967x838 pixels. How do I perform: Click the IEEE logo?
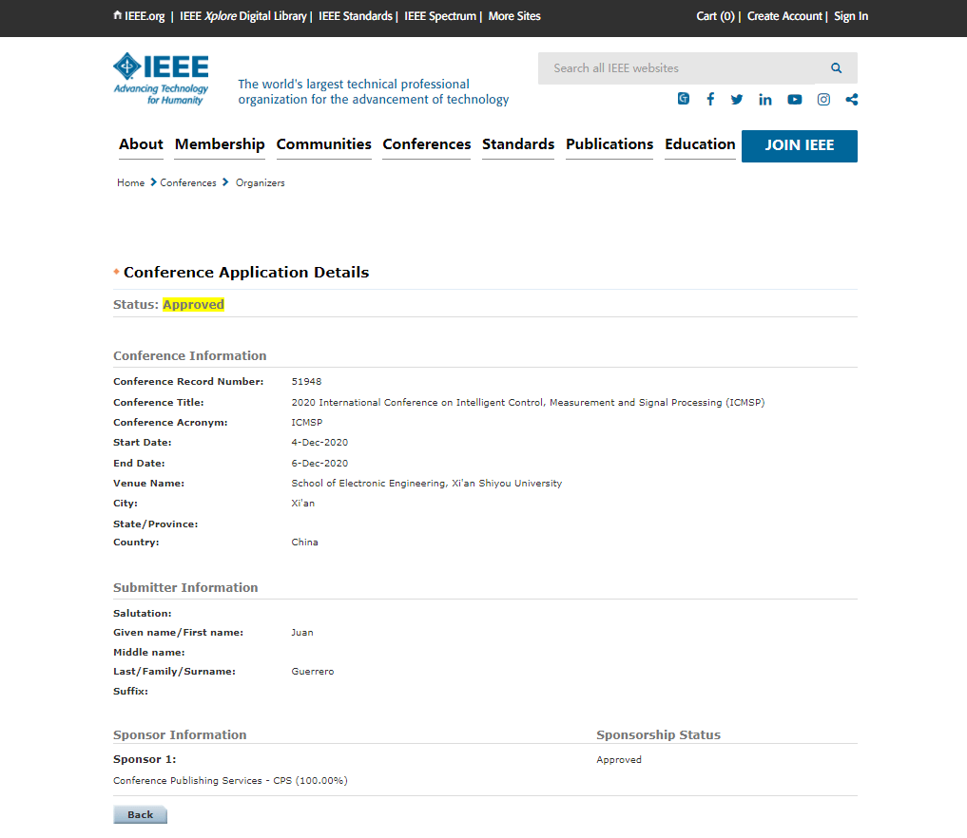161,79
